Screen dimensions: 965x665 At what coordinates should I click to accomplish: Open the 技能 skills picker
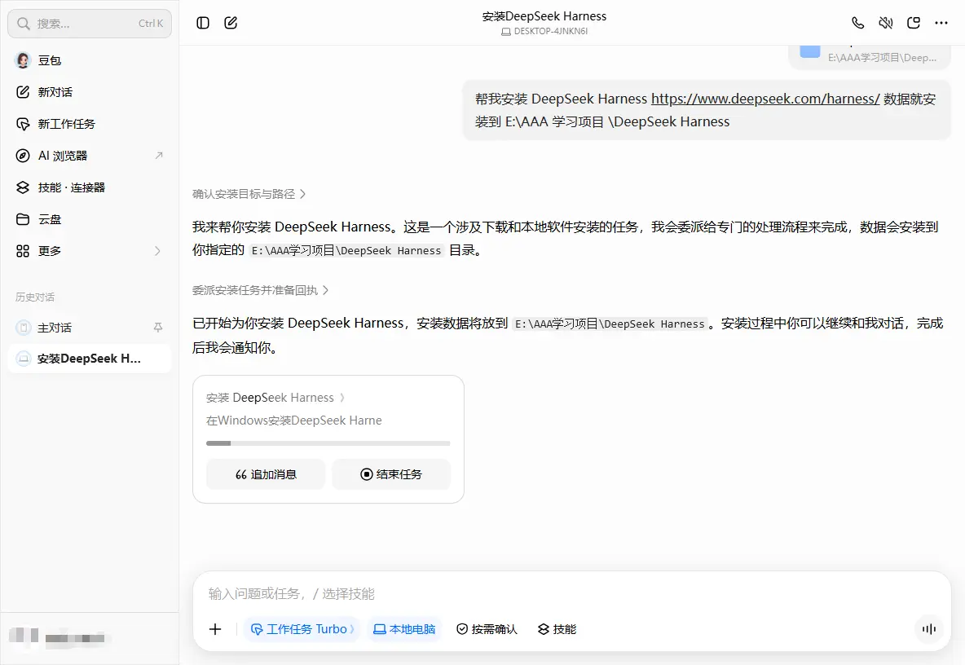tap(557, 629)
